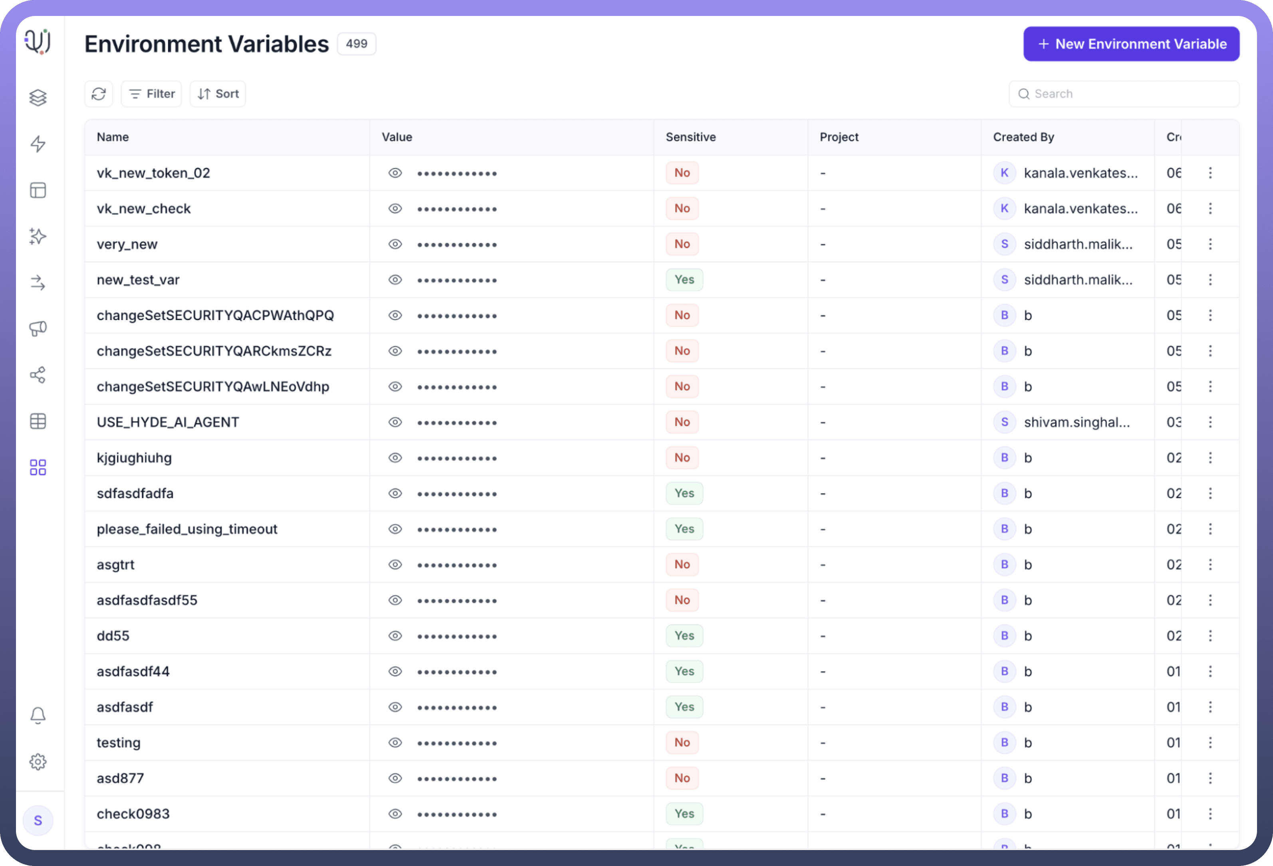Open the stacked layers sidebar icon
The height and width of the screenshot is (866, 1273).
tap(38, 98)
